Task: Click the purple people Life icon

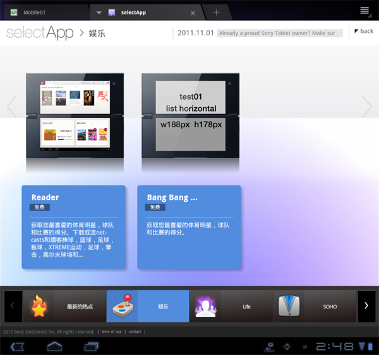Action: point(206,306)
